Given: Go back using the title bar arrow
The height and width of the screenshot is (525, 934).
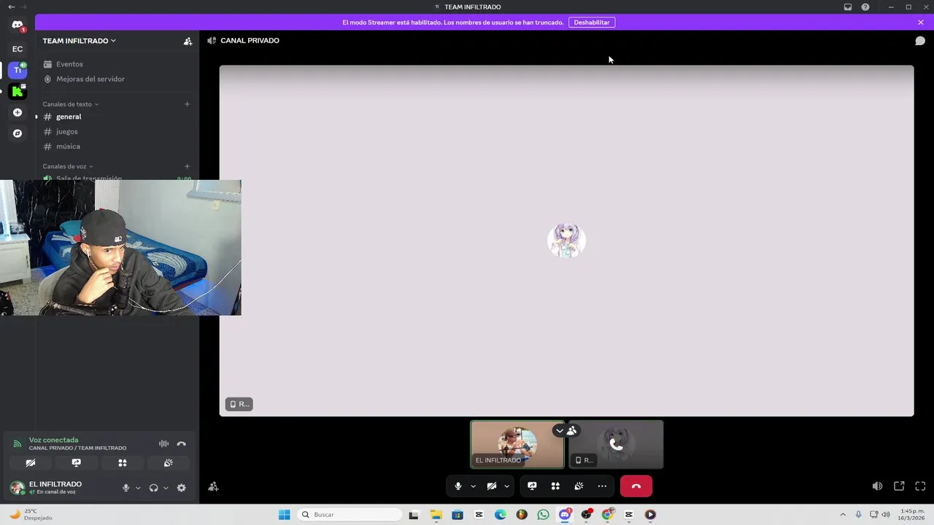Looking at the screenshot, I should click(11, 7).
